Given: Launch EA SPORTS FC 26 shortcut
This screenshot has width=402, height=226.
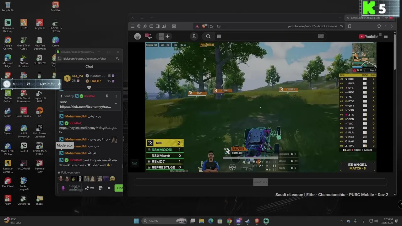Looking at the screenshot, I should point(56,26).
